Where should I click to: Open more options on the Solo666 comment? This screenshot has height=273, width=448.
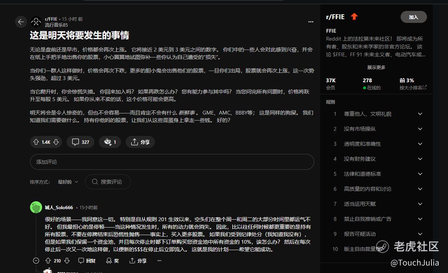coord(159,261)
